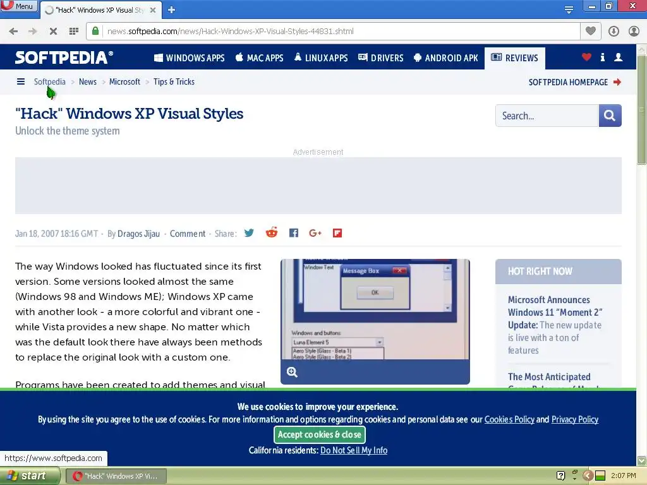Image resolution: width=647 pixels, height=485 pixels.
Task: Open the browser account profile icon
Action: tap(634, 31)
